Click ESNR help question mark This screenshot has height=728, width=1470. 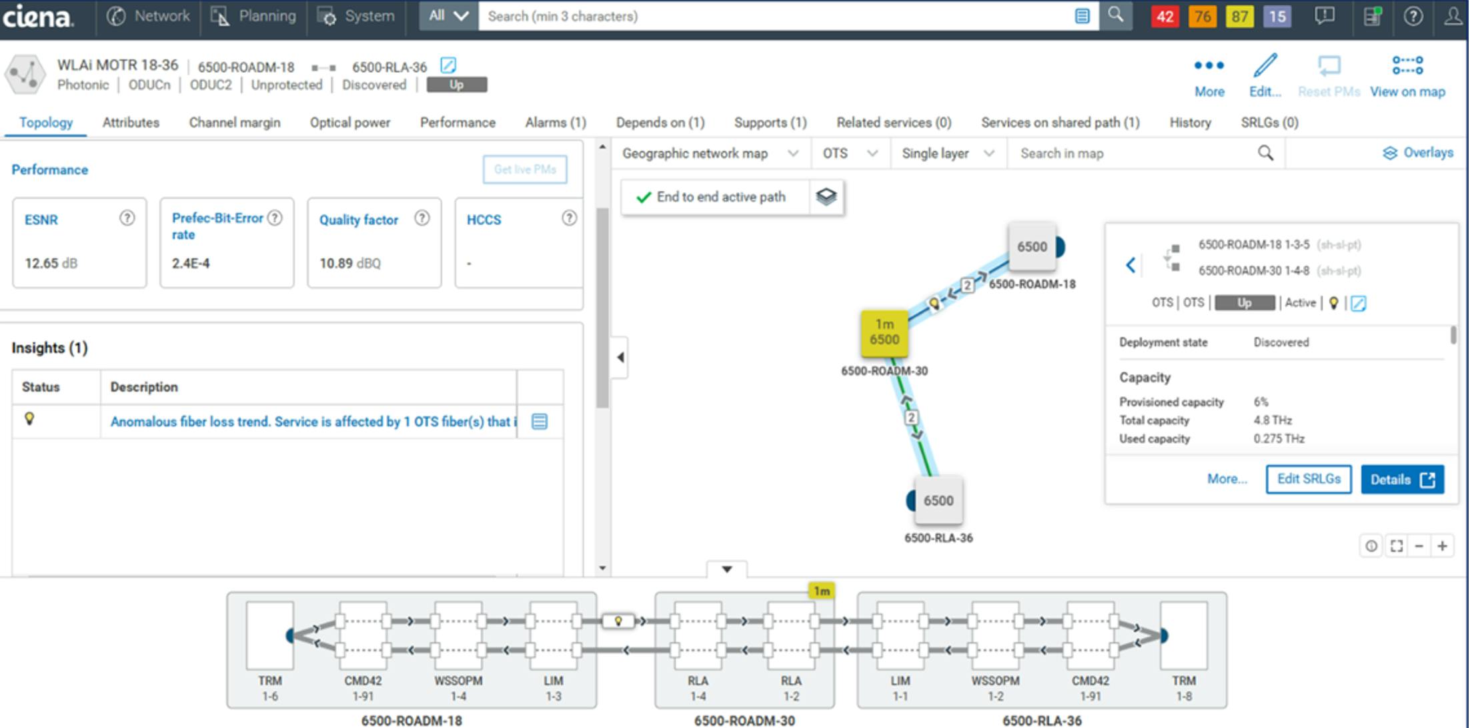(127, 218)
